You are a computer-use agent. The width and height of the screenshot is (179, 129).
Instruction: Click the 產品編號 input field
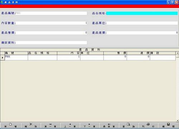coord(51,13)
